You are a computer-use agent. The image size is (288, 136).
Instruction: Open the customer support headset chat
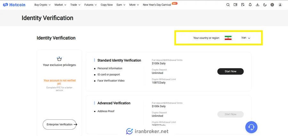pyautogui.click(x=251, y=127)
